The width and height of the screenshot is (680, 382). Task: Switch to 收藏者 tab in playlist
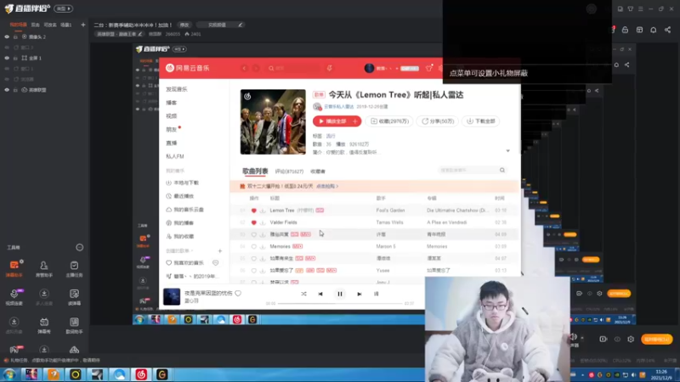click(x=318, y=171)
